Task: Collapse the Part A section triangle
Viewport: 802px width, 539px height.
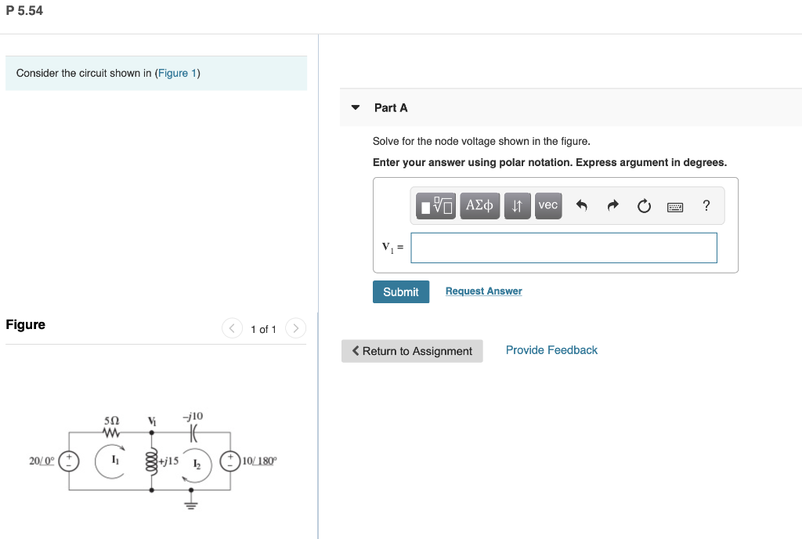Action: [x=356, y=107]
